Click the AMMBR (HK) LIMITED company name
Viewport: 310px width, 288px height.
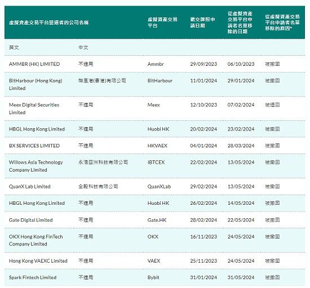pyautogui.click(x=34, y=64)
